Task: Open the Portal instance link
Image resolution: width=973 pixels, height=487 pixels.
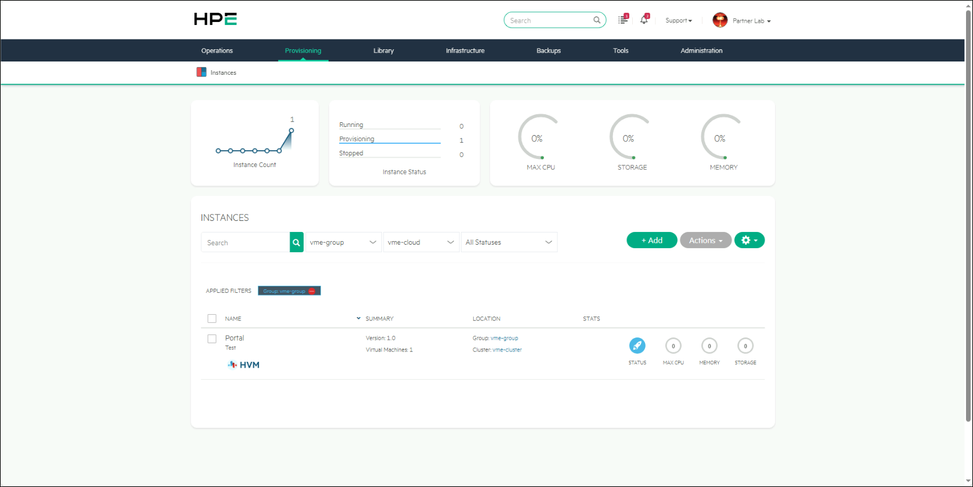Action: [235, 338]
